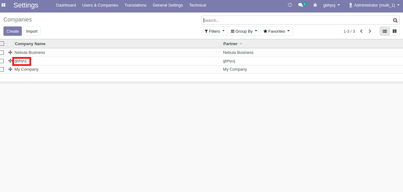Select the My Company row checkbox
The height and width of the screenshot is (192, 403).
[x=2, y=69]
